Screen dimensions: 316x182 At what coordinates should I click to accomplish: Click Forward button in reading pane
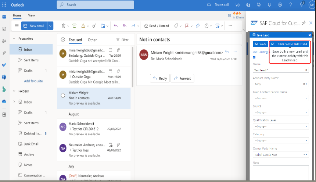pyautogui.click(x=182, y=78)
